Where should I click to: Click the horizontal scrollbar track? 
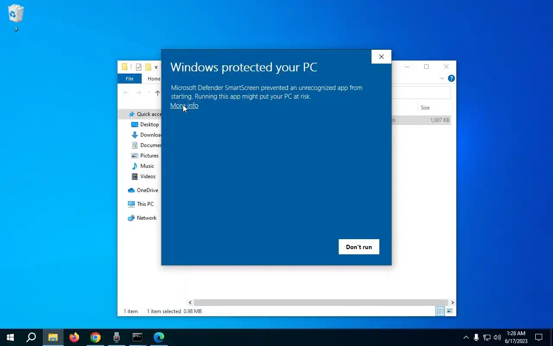pyautogui.click(x=321, y=303)
